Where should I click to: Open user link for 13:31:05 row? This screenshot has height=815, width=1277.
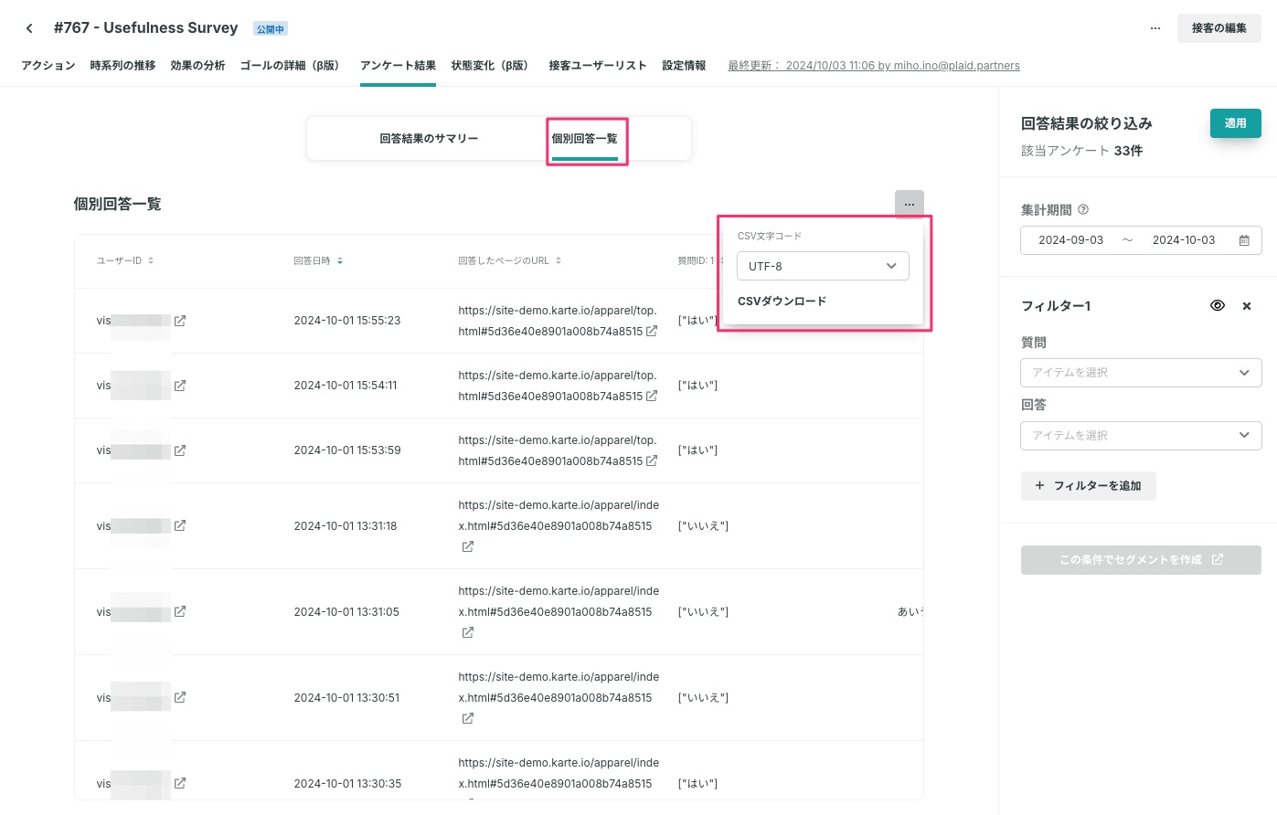tap(180, 611)
